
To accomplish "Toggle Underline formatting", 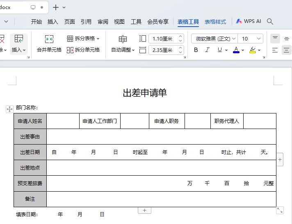I will (x=220, y=50).
